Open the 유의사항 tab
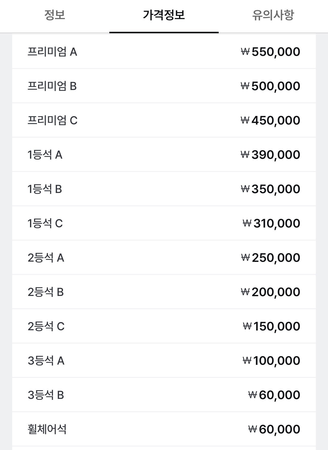Image resolution: width=328 pixels, height=450 pixels. tap(273, 16)
